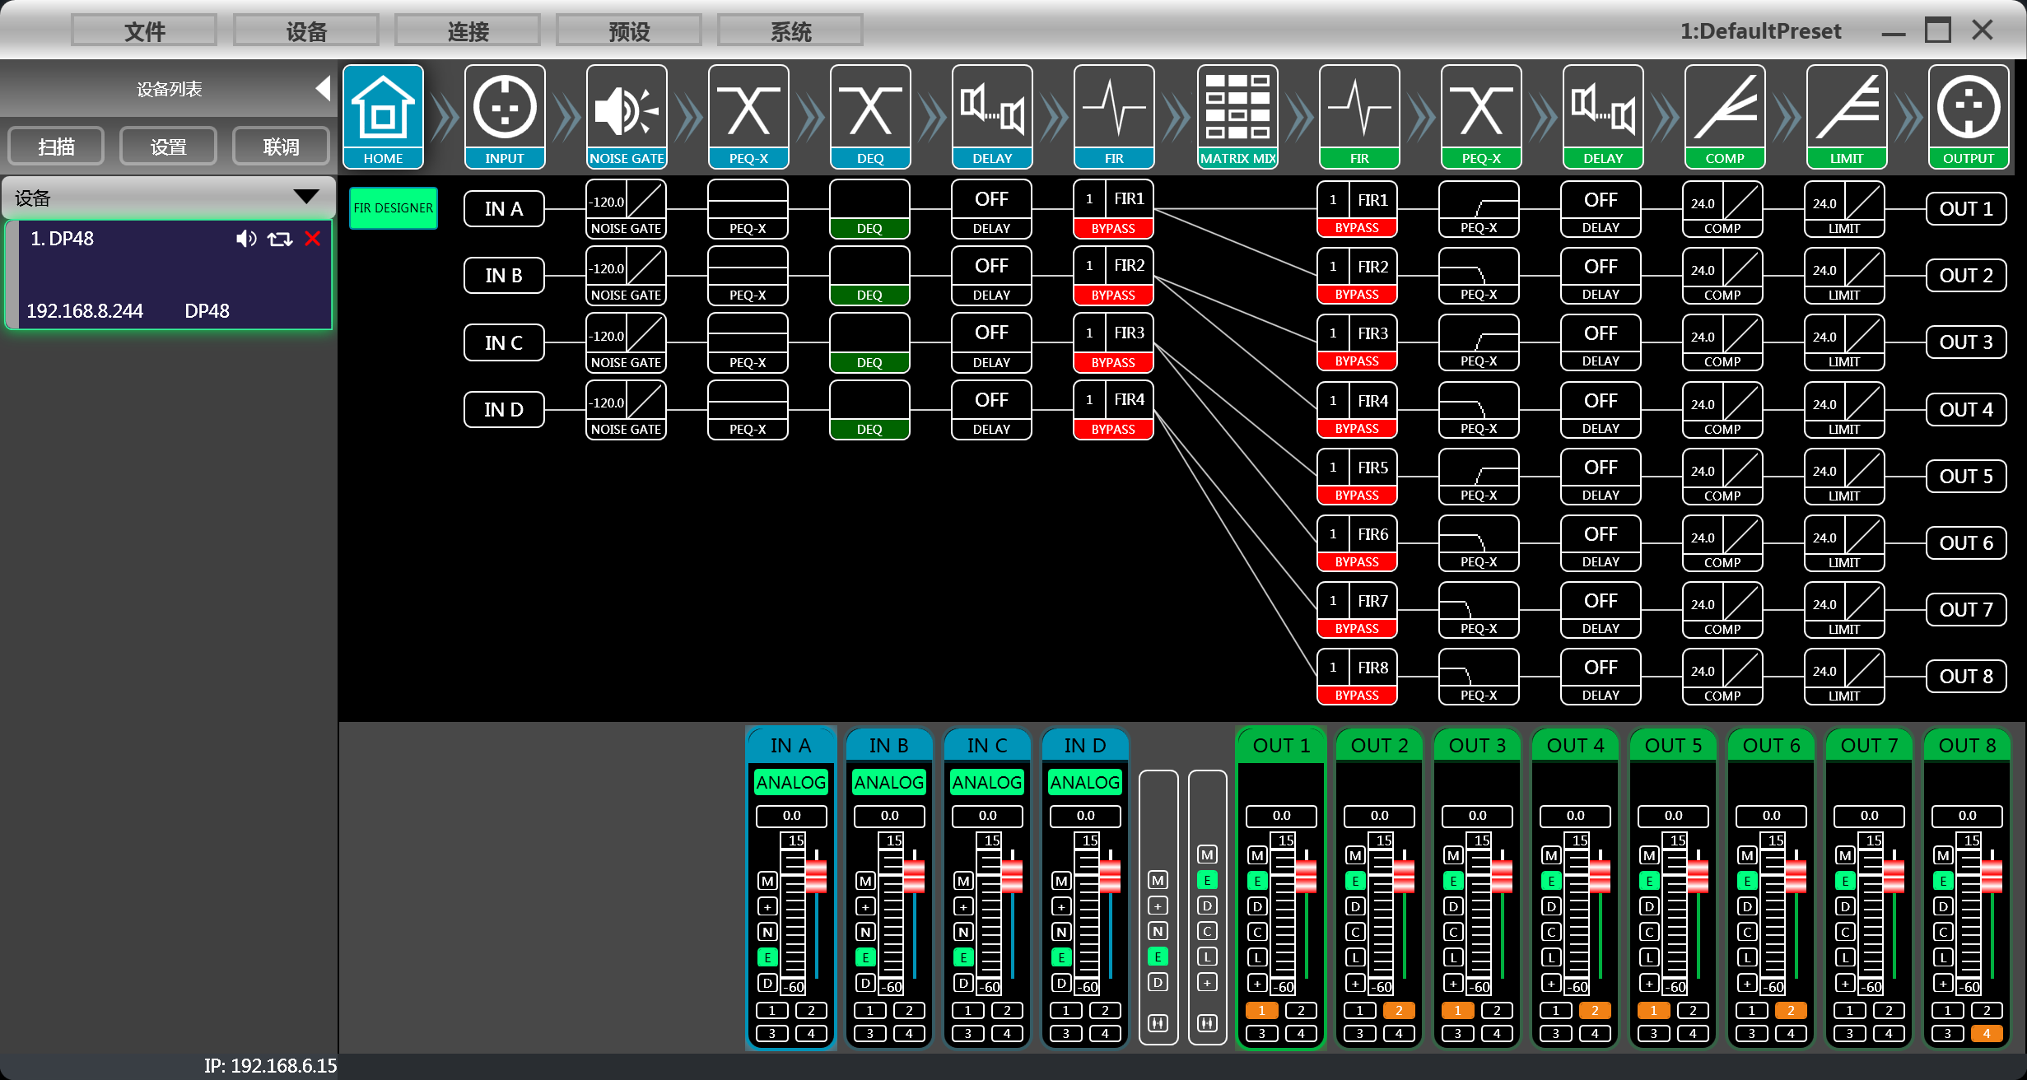This screenshot has width=2027, height=1080.
Task: Click the sync arrows icon on DP48 device
Action: pyautogui.click(x=280, y=239)
